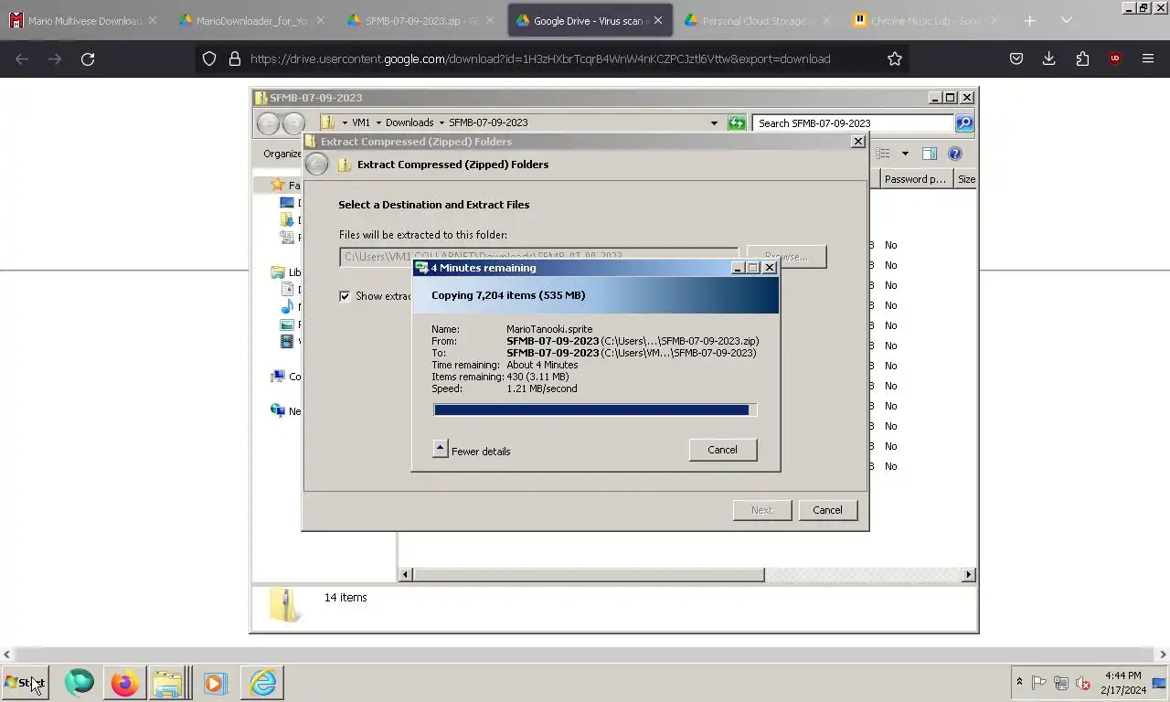Select the SFMB-07-09-2023 breadcrumb segment
This screenshot has height=702, width=1170.
click(488, 123)
